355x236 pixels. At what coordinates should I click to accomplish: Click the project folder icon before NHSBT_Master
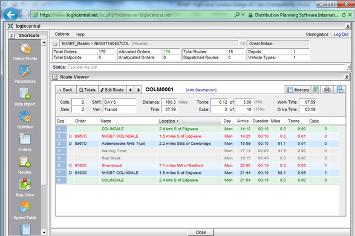click(55, 43)
